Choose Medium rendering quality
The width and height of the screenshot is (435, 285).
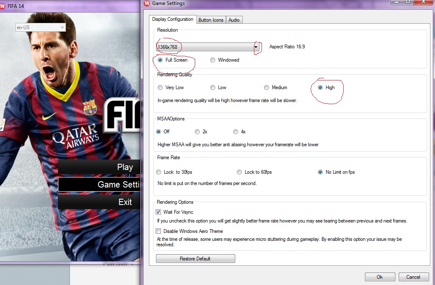coord(267,87)
